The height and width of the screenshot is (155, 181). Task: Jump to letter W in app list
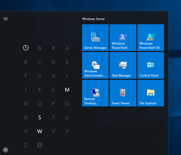[40, 131]
